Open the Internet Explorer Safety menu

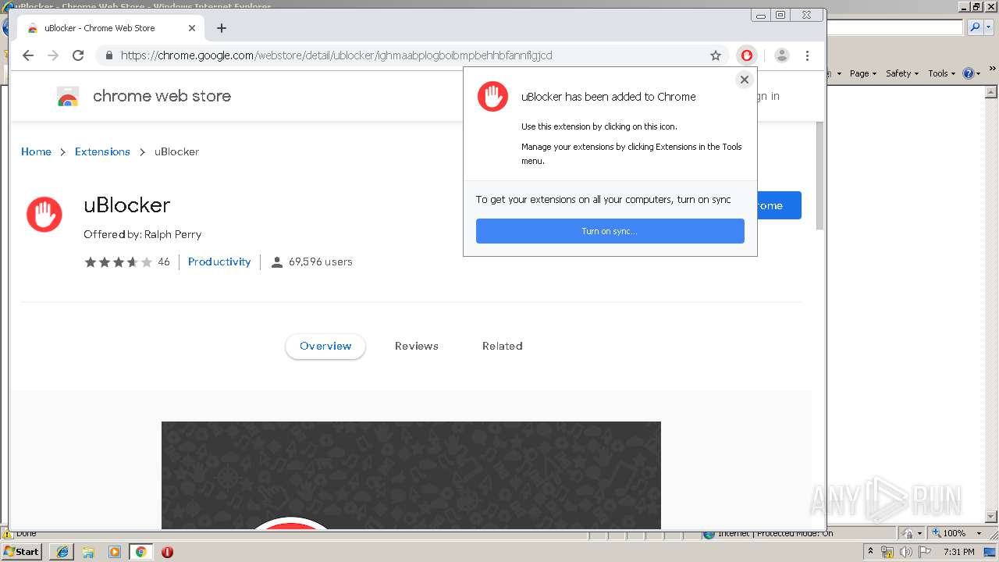[902, 73]
